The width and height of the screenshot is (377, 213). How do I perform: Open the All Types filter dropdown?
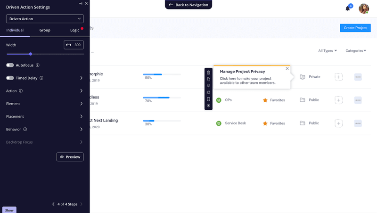(328, 51)
